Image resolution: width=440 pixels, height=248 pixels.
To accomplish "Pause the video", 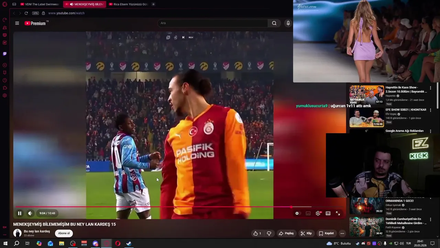I will pos(20,213).
